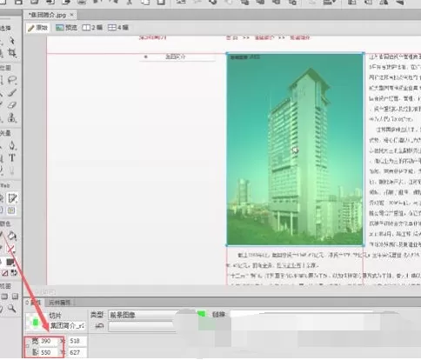Open the dark fill color box

click(x=10, y=262)
